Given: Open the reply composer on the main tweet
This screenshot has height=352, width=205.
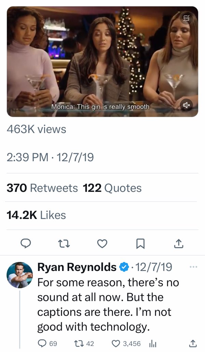Looking at the screenshot, I should point(27,244).
